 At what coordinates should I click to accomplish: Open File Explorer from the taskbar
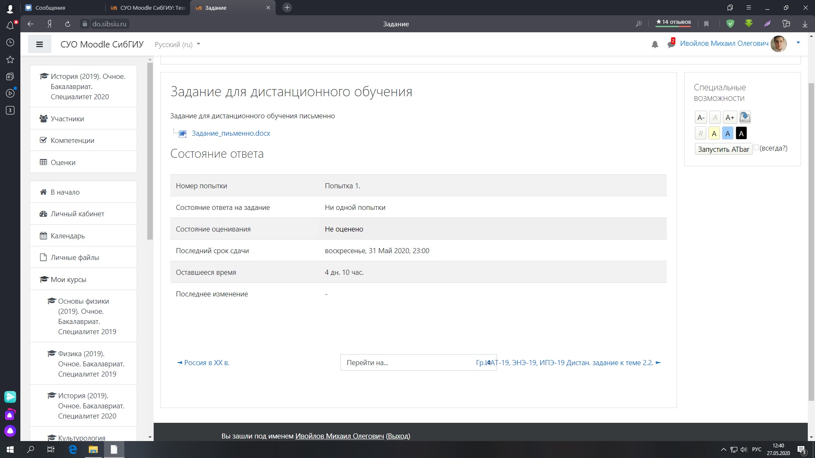click(x=93, y=450)
